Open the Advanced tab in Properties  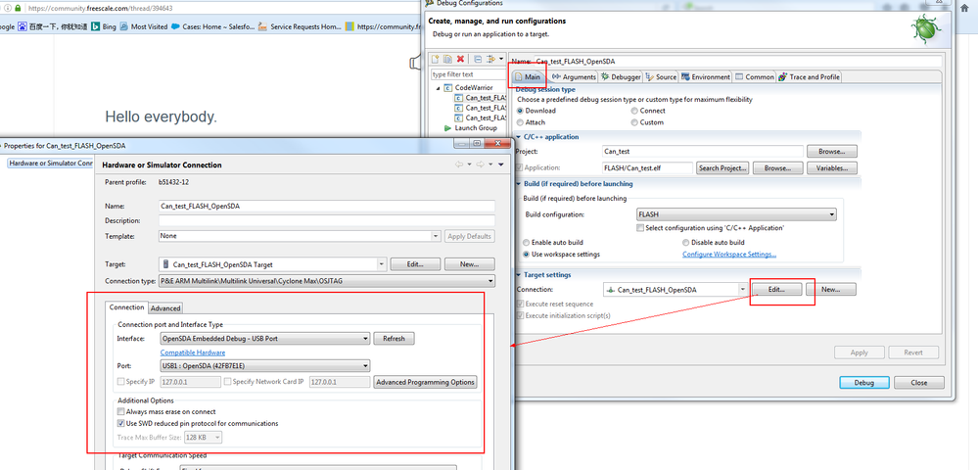click(x=165, y=308)
